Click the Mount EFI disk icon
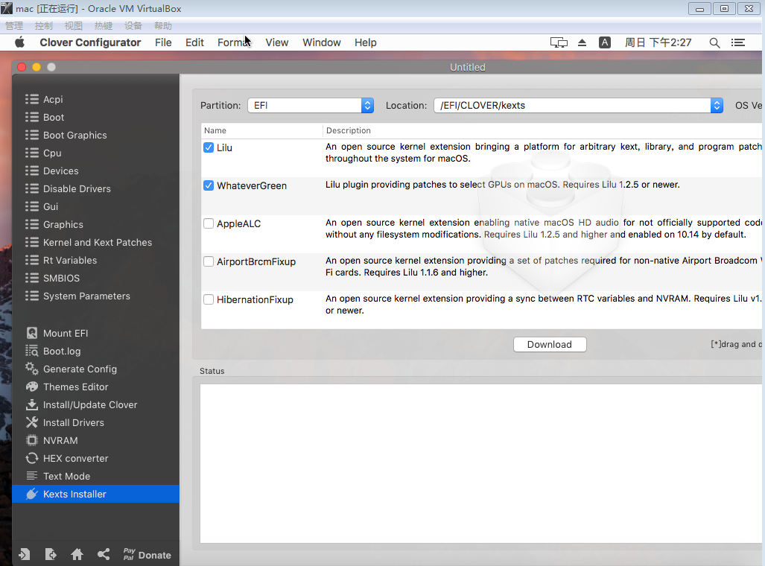The width and height of the screenshot is (765, 566). tap(32, 333)
